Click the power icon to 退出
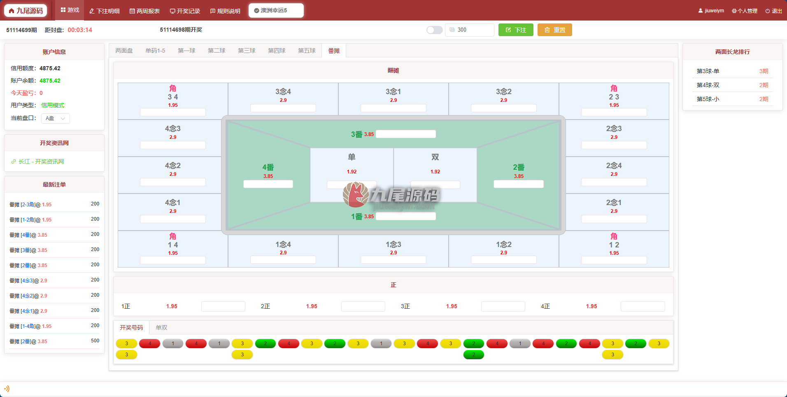The width and height of the screenshot is (787, 397). 767,11
